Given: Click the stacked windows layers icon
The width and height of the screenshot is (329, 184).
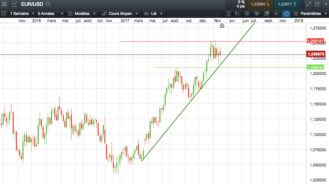Looking at the screenshot, I should click(x=267, y=14).
